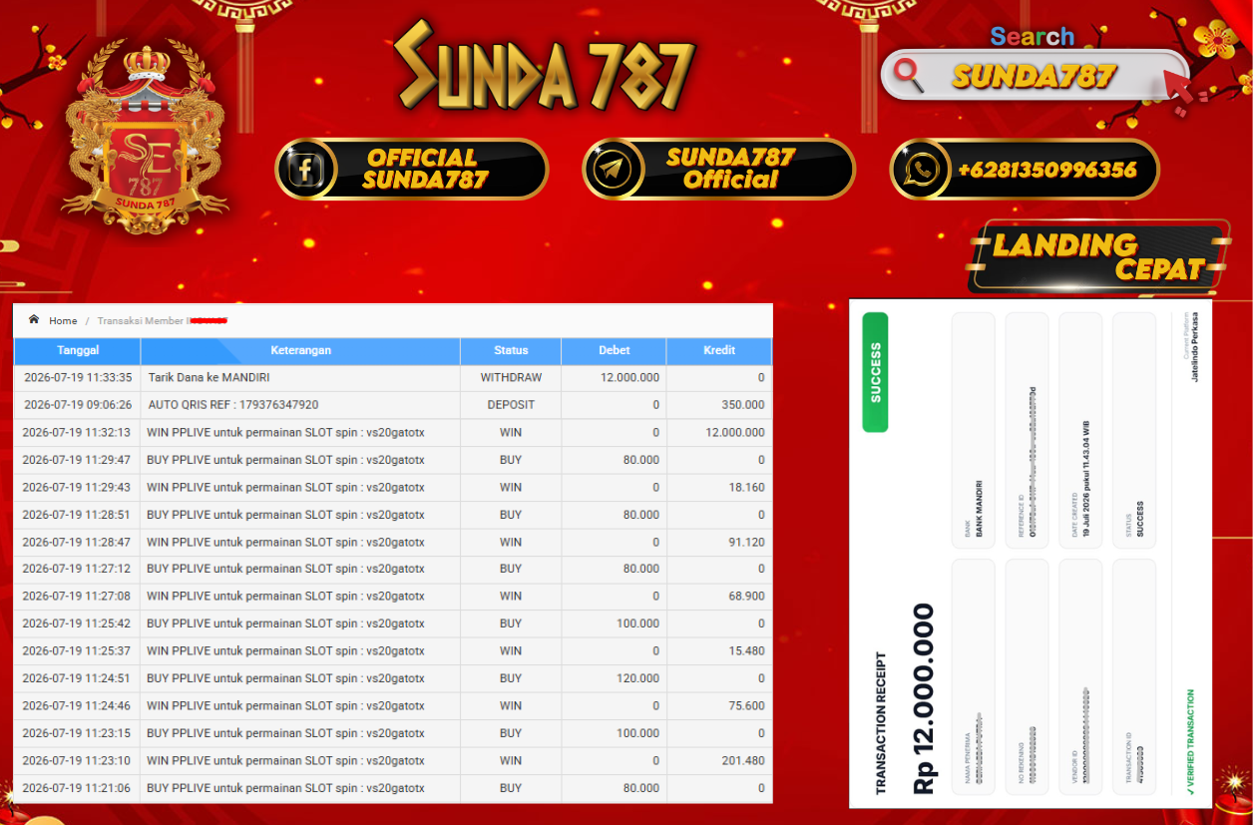Click the SUNDA787 search field
The height and width of the screenshot is (825, 1253).
pos(1035,76)
